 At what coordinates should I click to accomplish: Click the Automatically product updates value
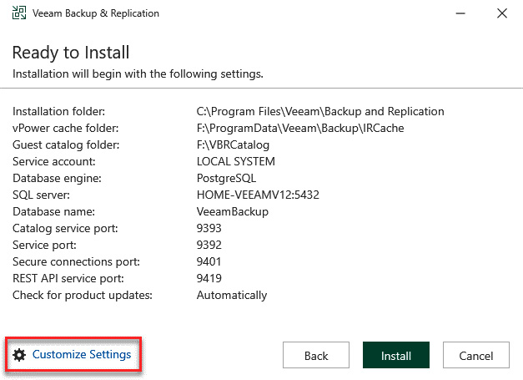[232, 295]
